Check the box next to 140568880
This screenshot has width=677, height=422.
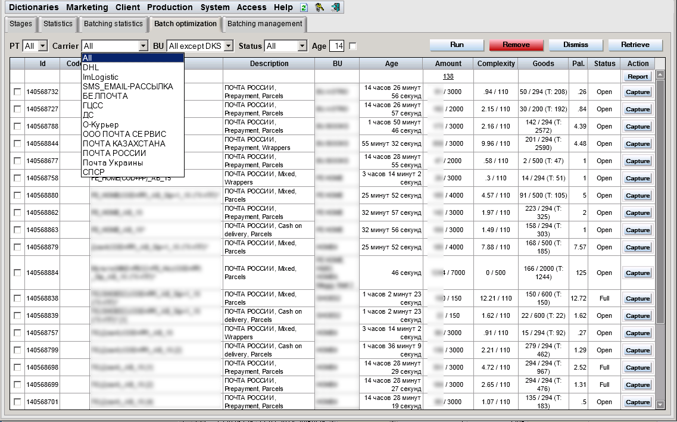coord(17,195)
